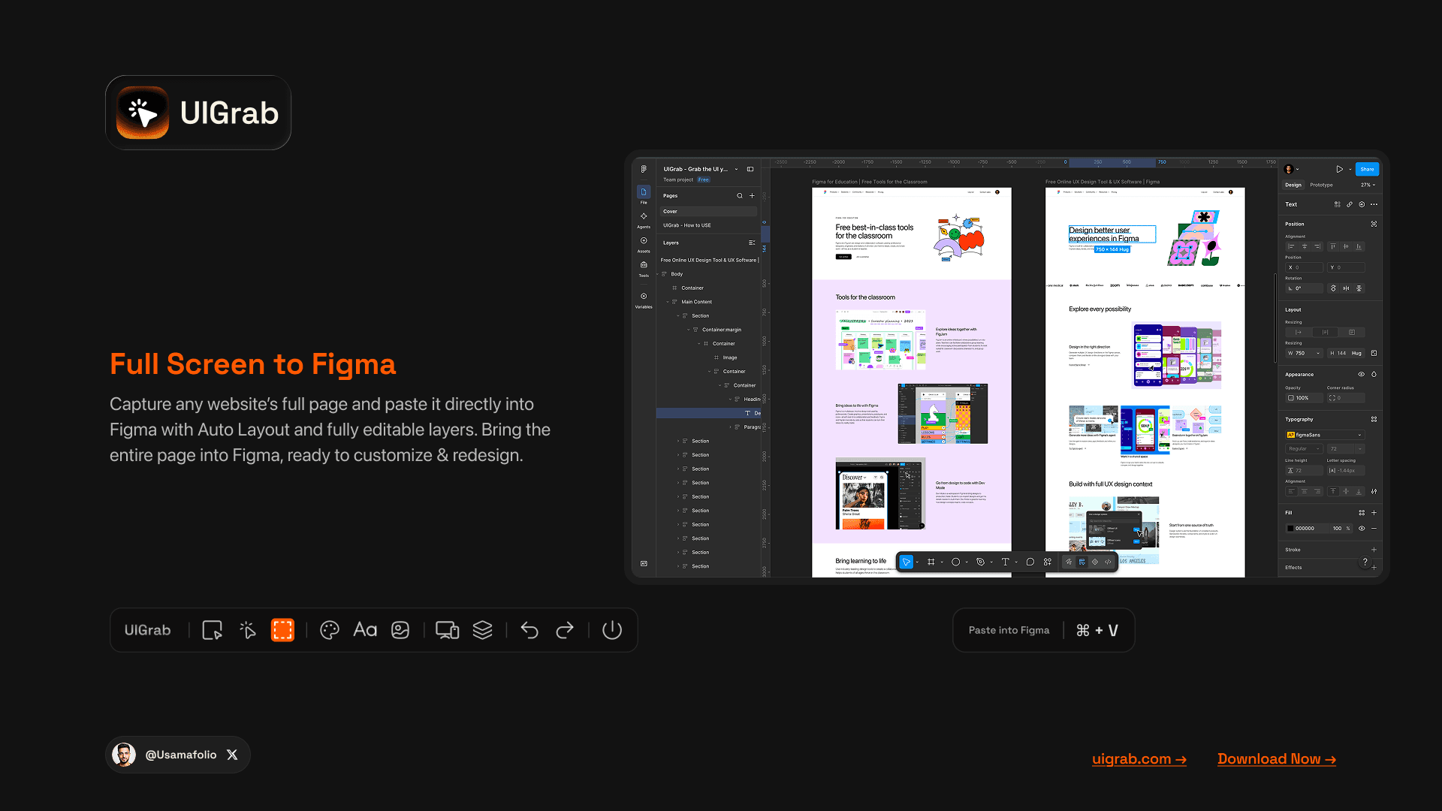Select the click-cursor grab icon in UIGrab toolbar
Viewport: 1442px width, 811px height.
[248, 630]
